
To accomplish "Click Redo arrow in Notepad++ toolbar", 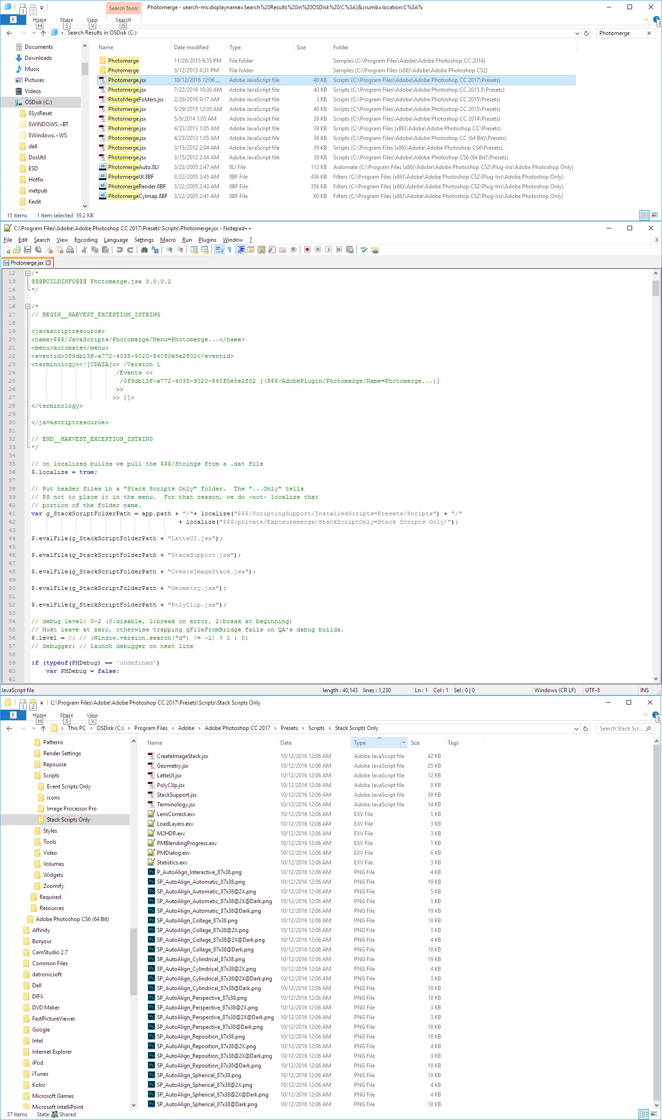I will pyautogui.click(x=130, y=250).
